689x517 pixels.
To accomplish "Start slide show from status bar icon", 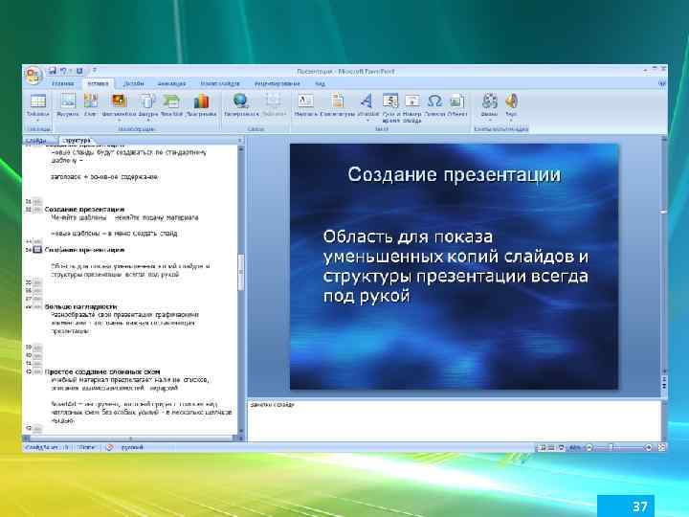I will coord(561,447).
